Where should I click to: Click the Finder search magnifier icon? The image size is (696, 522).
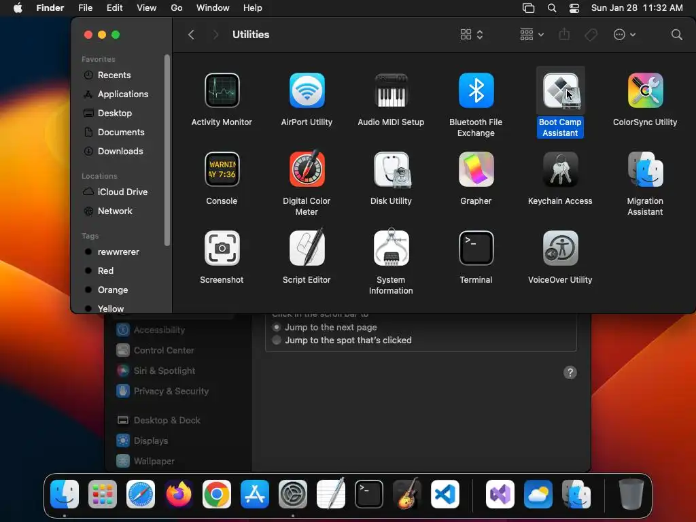(676, 35)
